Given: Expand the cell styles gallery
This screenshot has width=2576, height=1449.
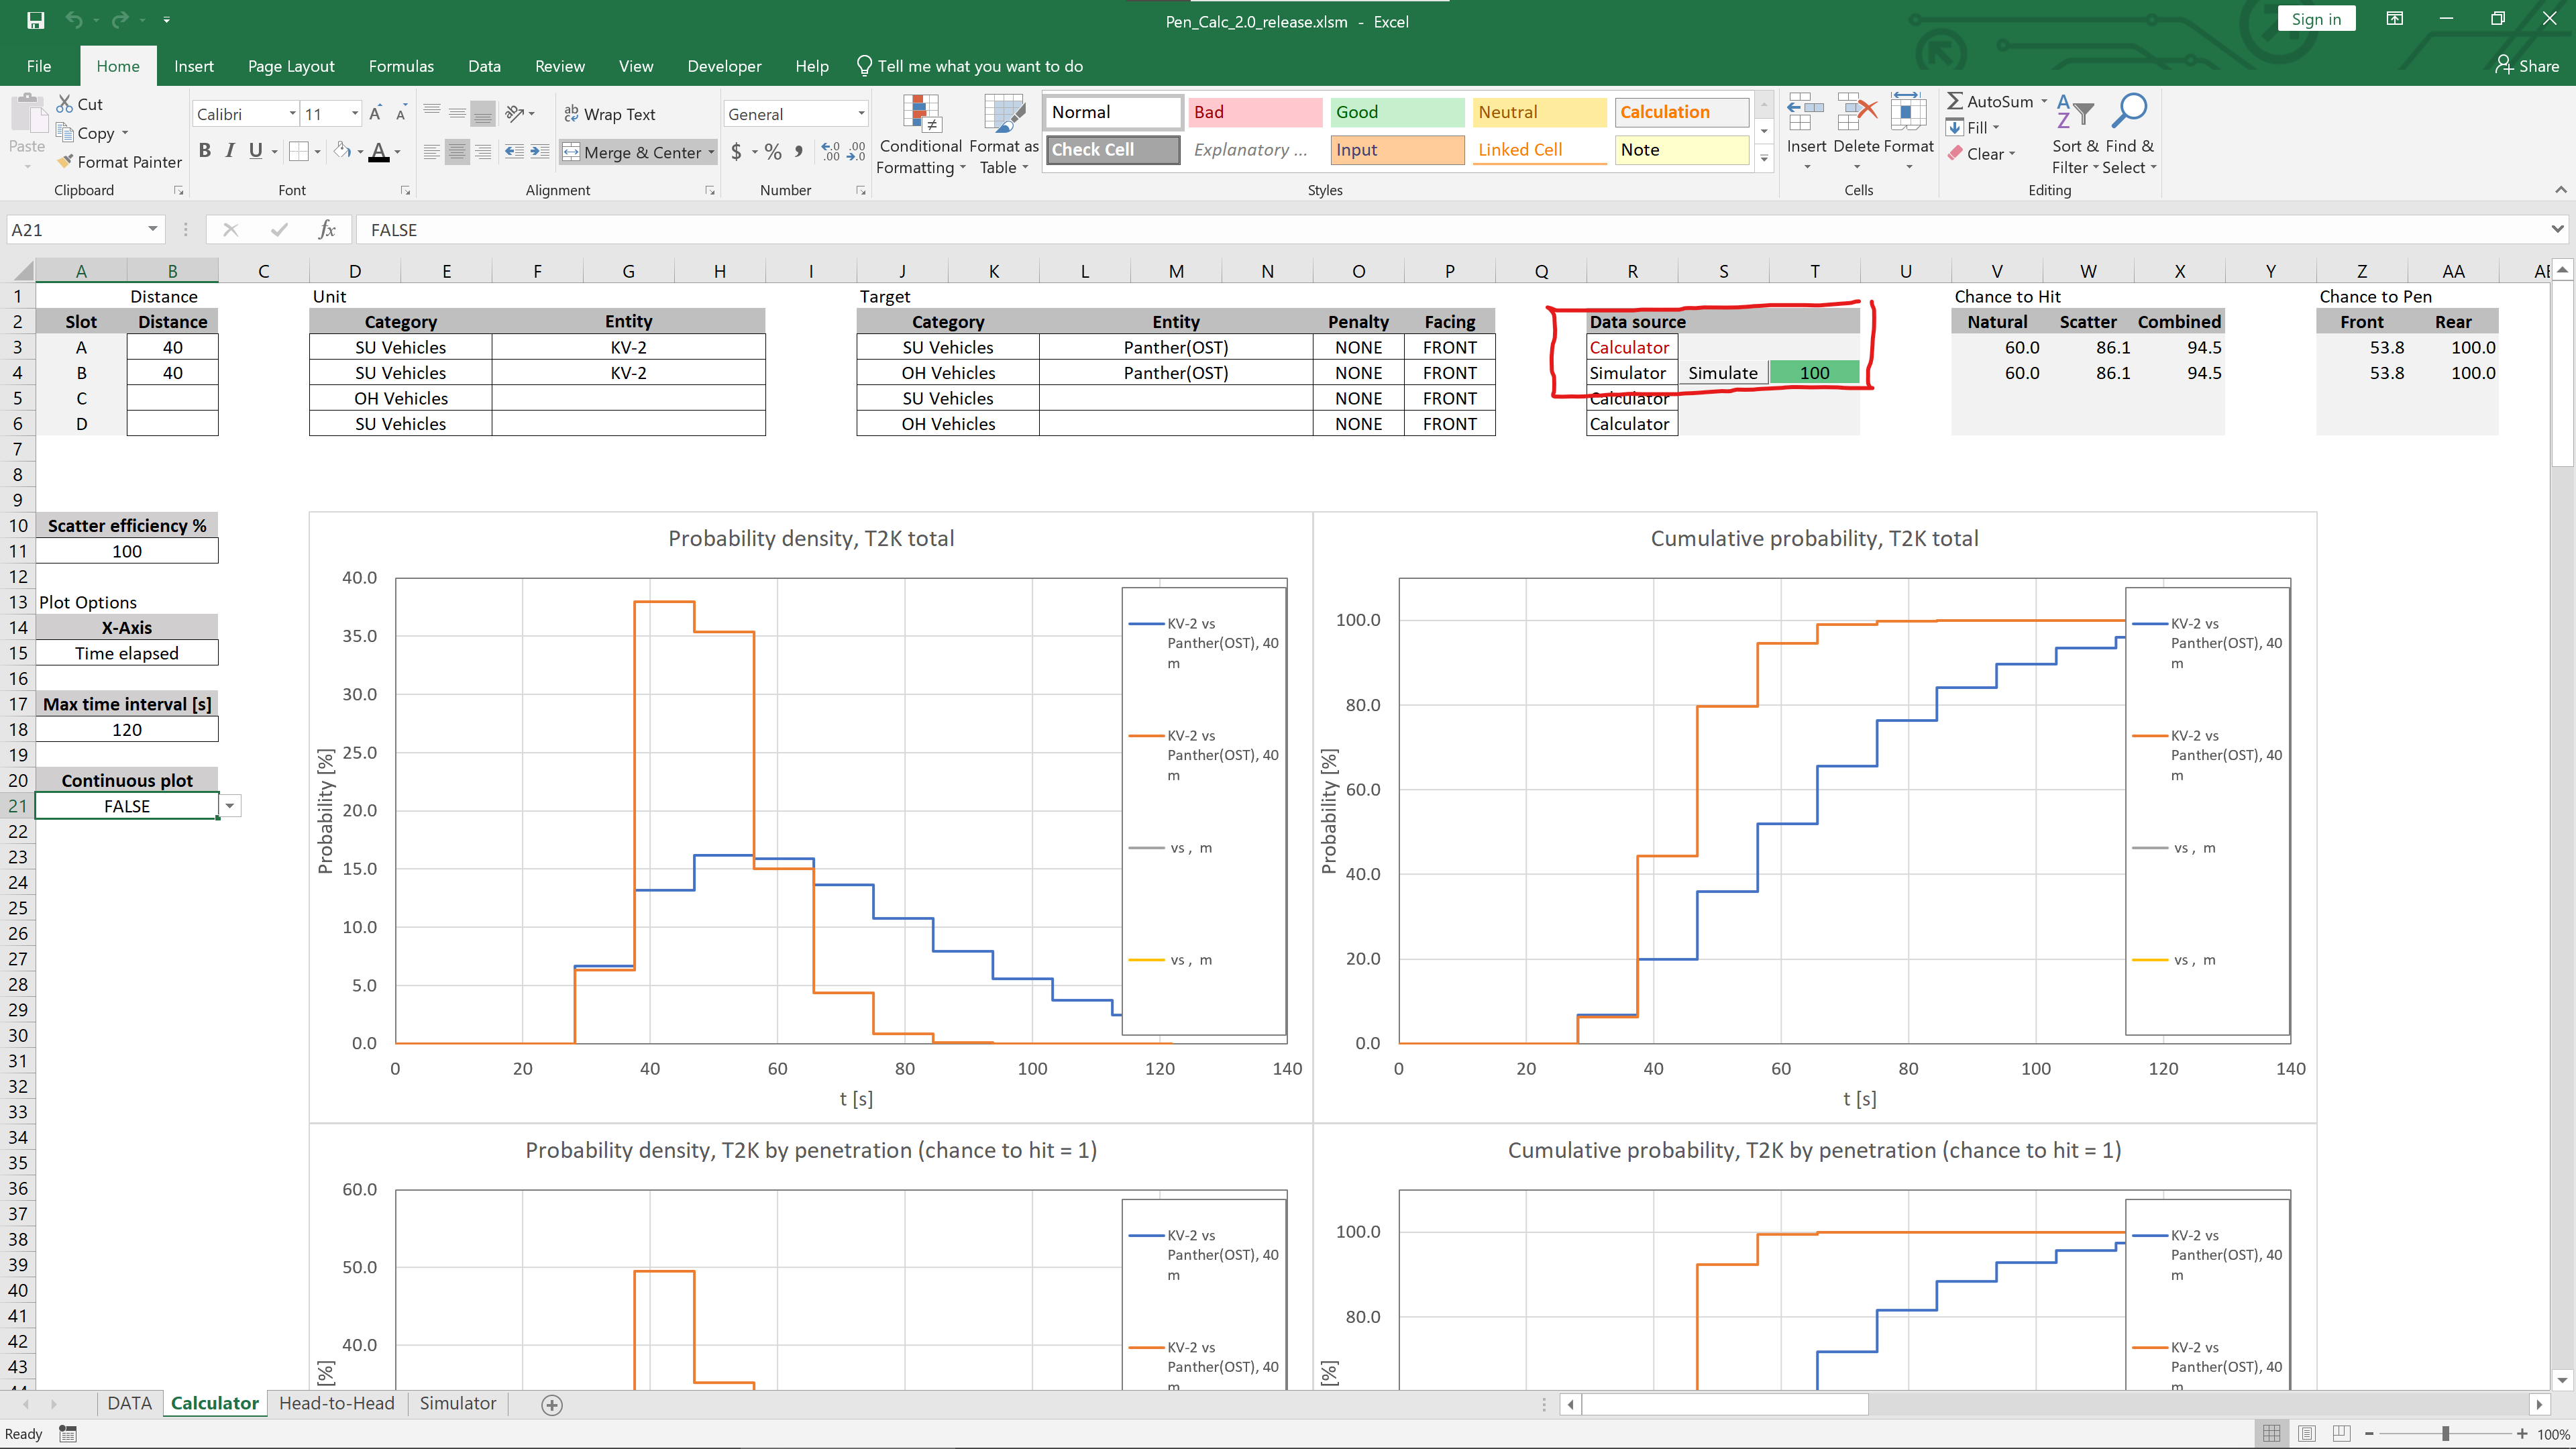Looking at the screenshot, I should pos(1764,159).
